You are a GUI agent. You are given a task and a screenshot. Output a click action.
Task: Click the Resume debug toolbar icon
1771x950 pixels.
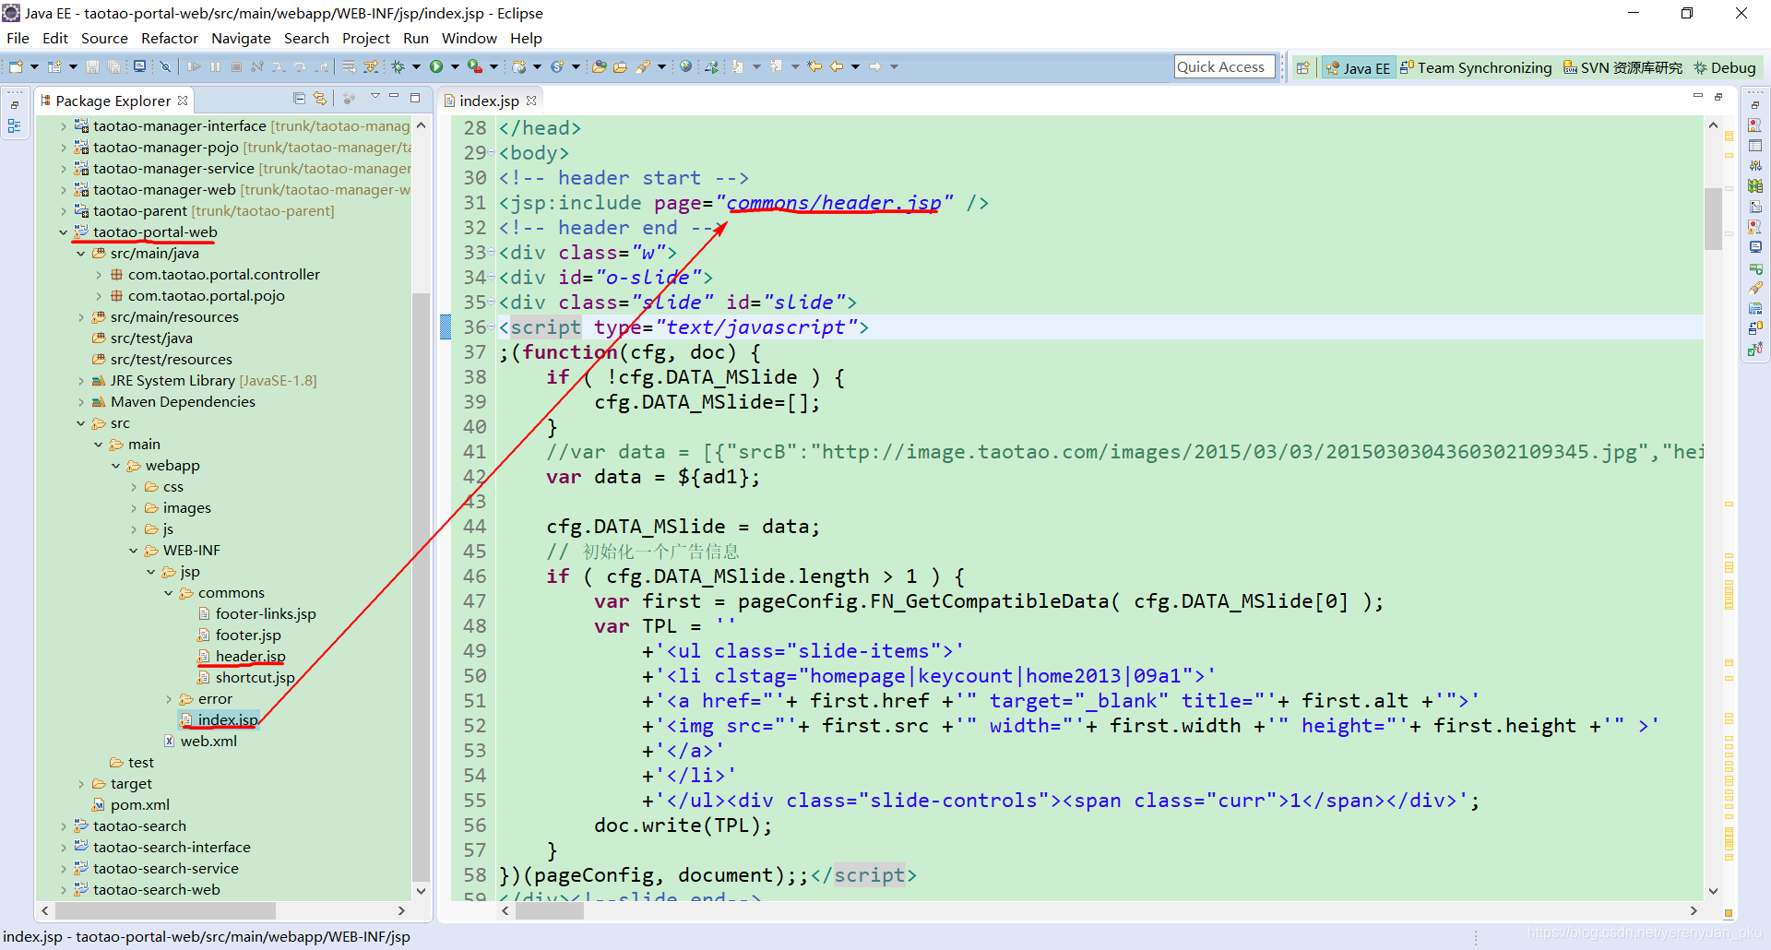click(x=194, y=66)
